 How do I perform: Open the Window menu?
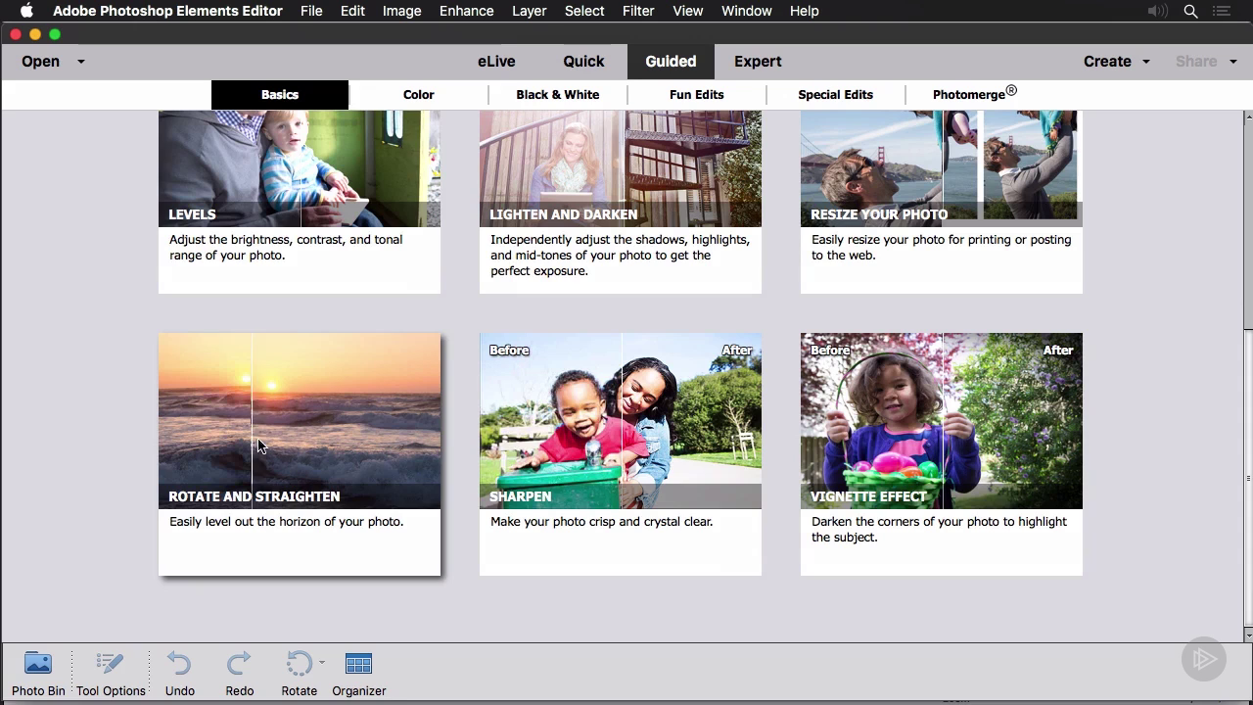coord(747,11)
